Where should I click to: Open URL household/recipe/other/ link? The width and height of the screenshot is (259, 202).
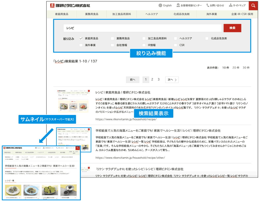click(x=130, y=158)
